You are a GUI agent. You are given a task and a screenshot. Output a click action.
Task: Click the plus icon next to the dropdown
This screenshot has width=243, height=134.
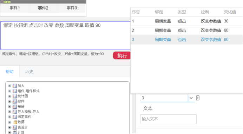click(198, 98)
